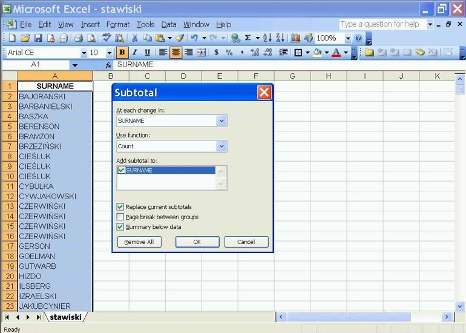Click the Fill Color paint bucket
The image size is (466, 333).
317,53
